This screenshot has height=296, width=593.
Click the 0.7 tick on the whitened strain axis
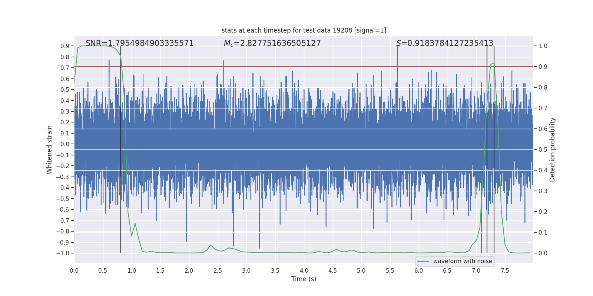click(65, 68)
